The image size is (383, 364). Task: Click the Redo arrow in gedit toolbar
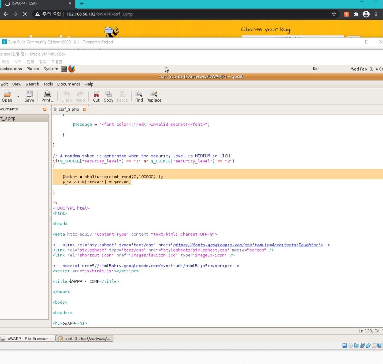pyautogui.click(x=80, y=96)
